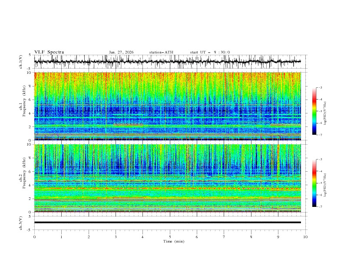
Task: Click time axis tick label '3'
Action: [x=116, y=237]
